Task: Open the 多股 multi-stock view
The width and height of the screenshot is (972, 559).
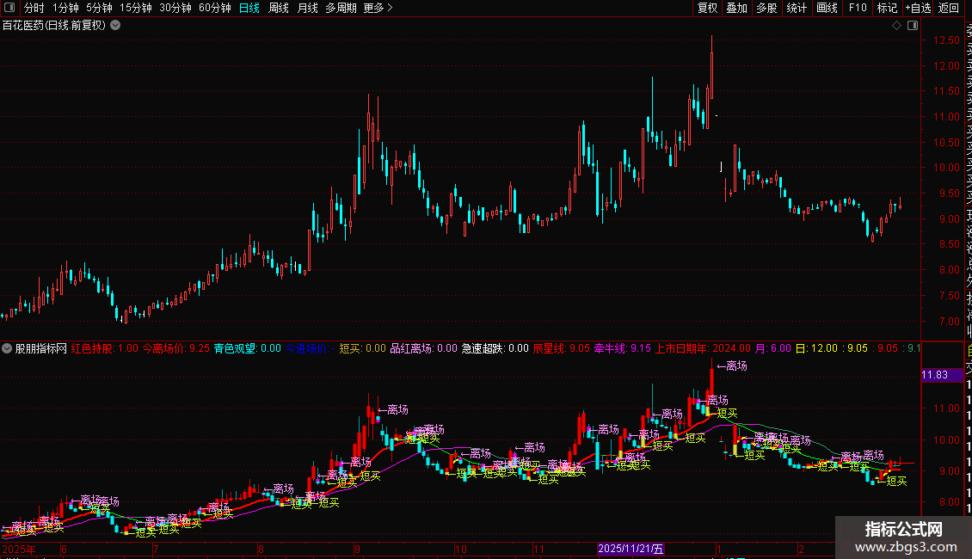Action: pos(766,8)
